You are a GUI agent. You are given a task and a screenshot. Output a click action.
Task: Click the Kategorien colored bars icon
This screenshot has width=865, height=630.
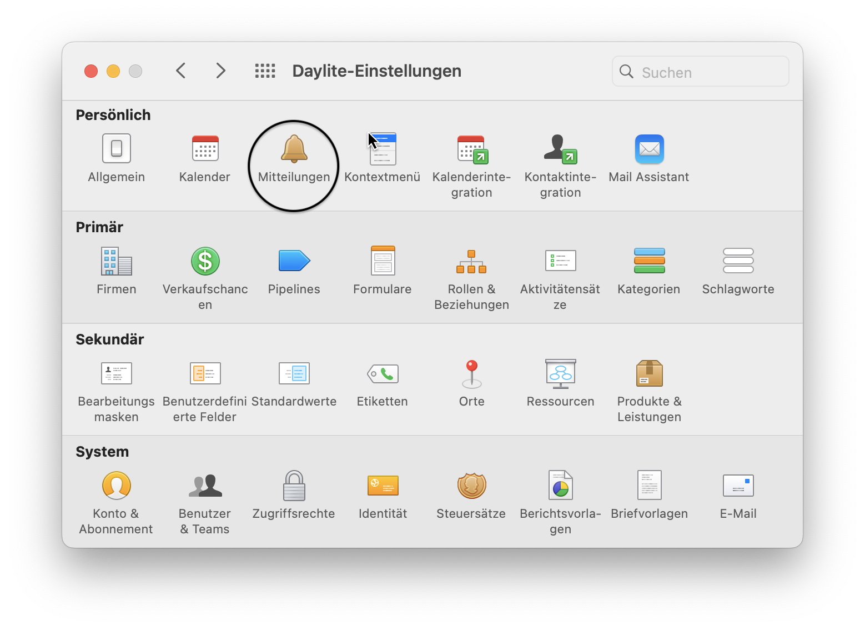pos(649,261)
